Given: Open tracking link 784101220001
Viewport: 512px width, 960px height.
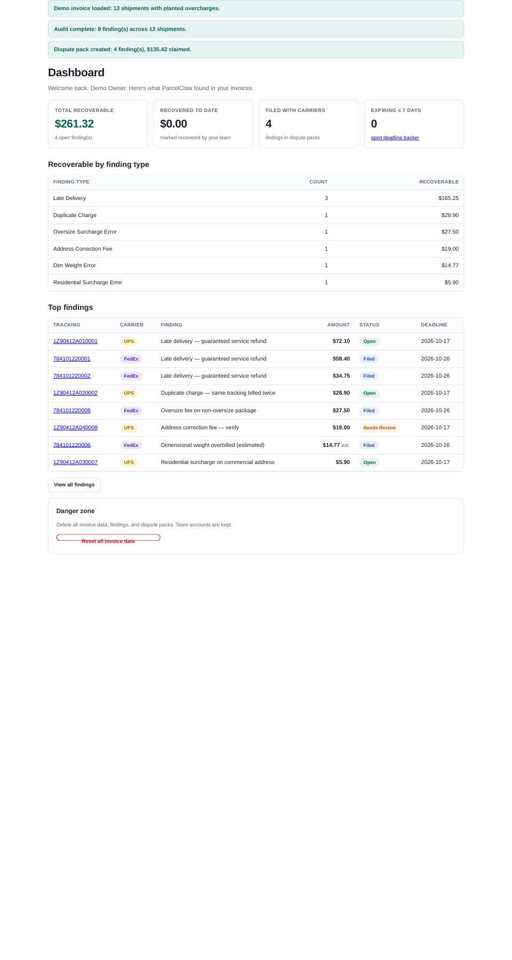Looking at the screenshot, I should tap(72, 359).
